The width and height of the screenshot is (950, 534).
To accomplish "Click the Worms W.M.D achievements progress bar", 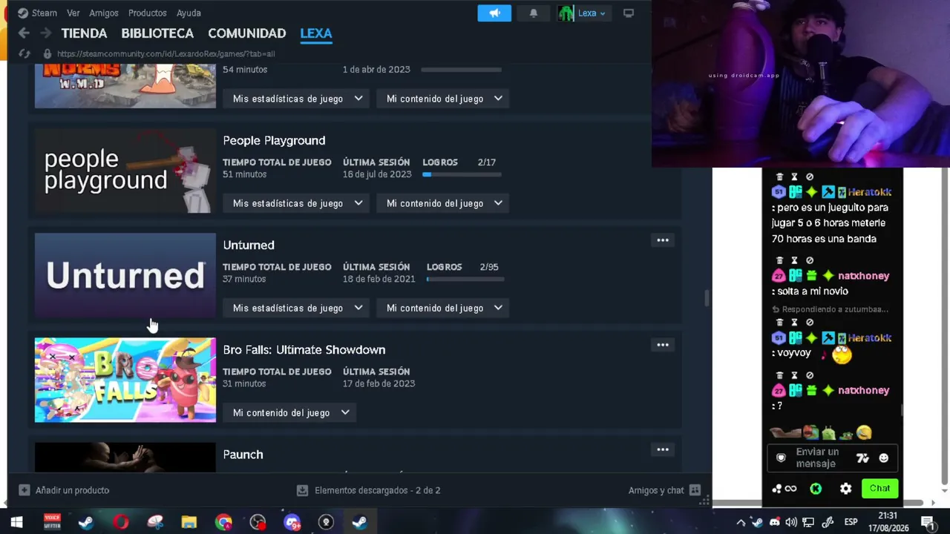I will point(462,70).
